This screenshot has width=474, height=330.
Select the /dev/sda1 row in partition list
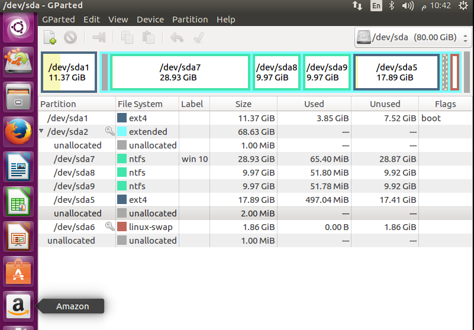click(x=255, y=118)
